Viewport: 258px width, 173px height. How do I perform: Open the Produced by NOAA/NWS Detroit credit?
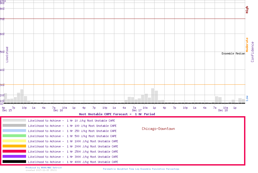(x=44, y=168)
